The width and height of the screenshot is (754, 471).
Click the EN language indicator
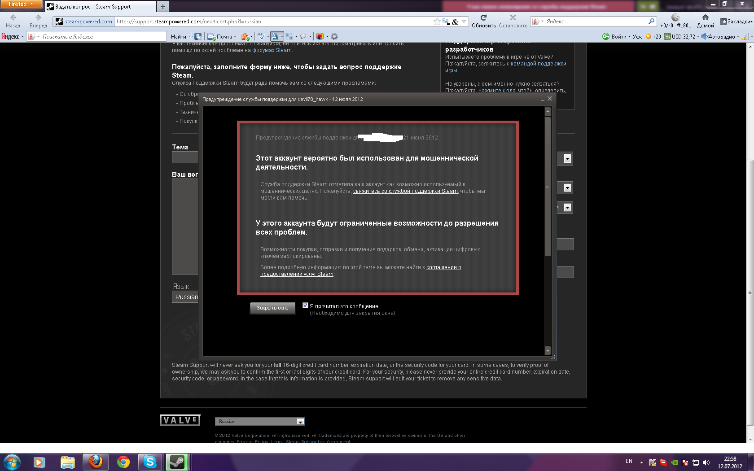pyautogui.click(x=629, y=461)
